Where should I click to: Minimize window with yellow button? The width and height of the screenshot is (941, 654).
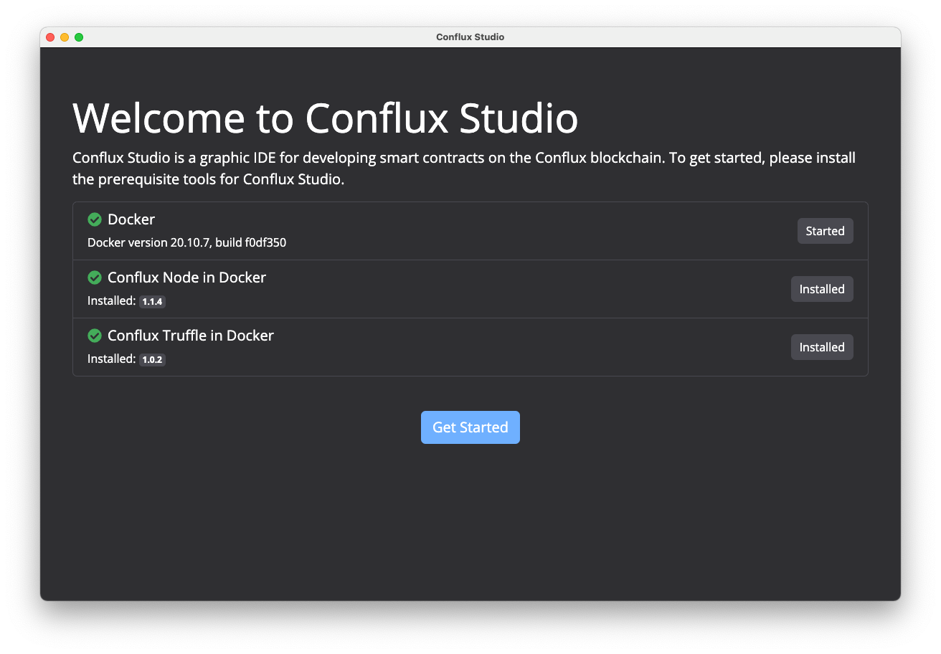[x=65, y=37]
